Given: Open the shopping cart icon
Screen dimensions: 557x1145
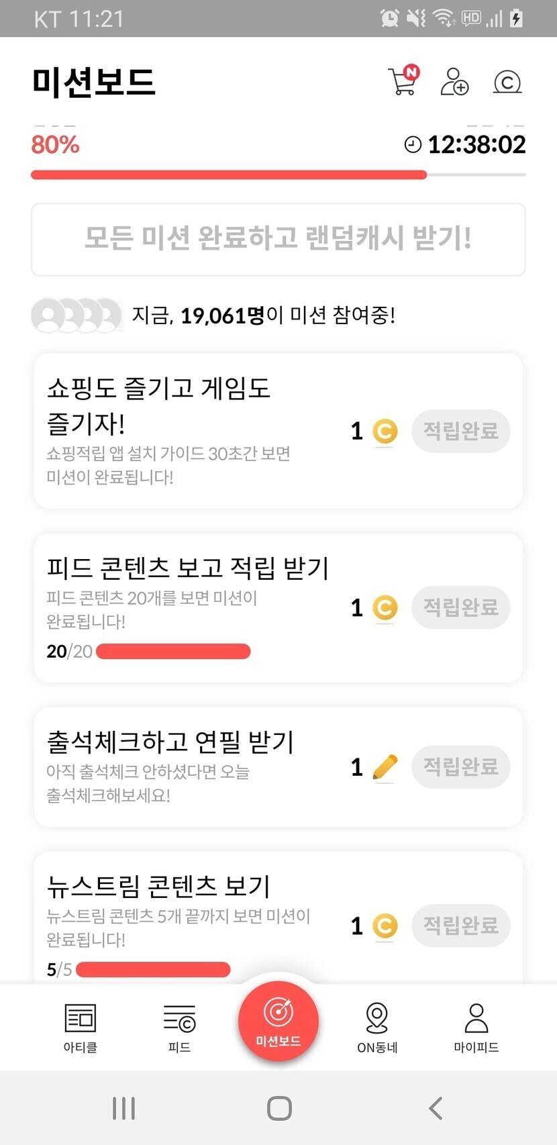Looking at the screenshot, I should pos(403,82).
